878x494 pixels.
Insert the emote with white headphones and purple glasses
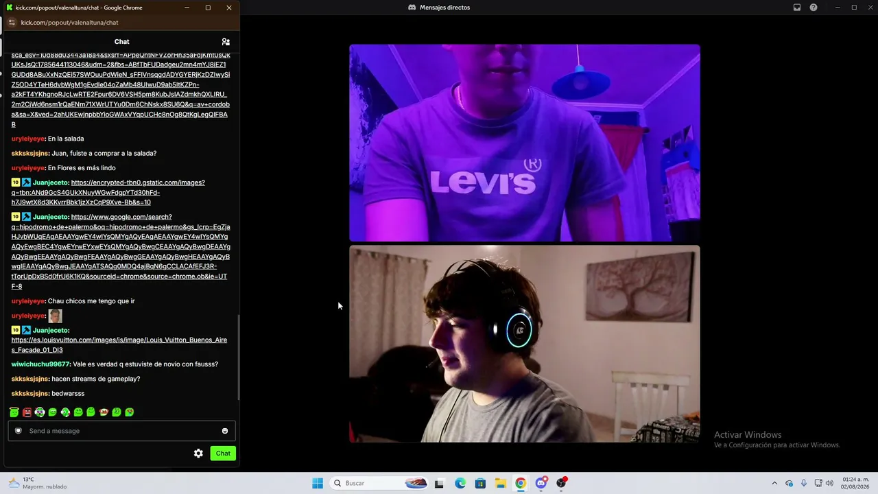click(40, 412)
